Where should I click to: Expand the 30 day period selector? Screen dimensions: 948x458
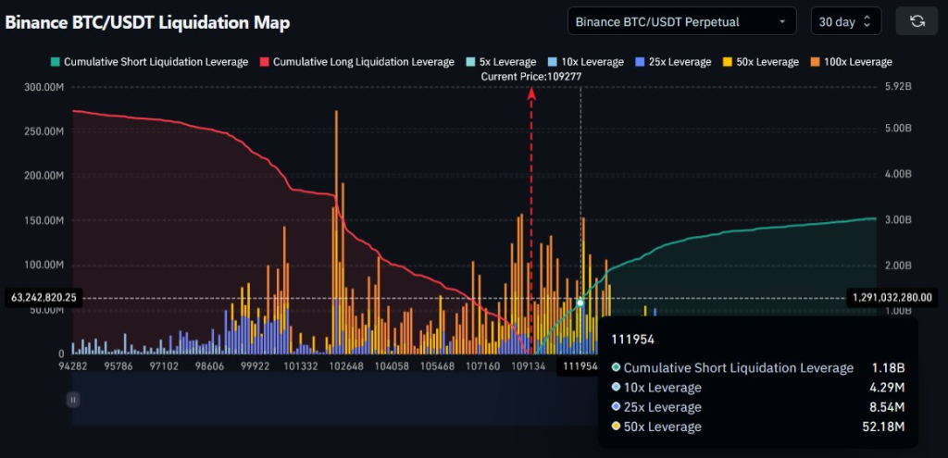846,22
